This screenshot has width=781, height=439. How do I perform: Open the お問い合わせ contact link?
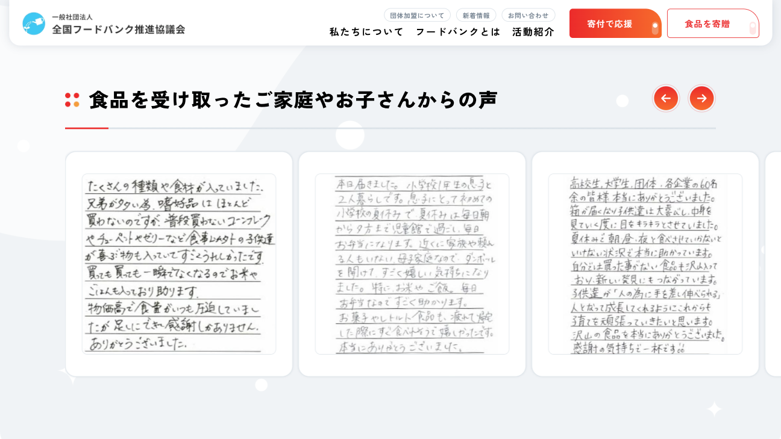click(x=529, y=14)
